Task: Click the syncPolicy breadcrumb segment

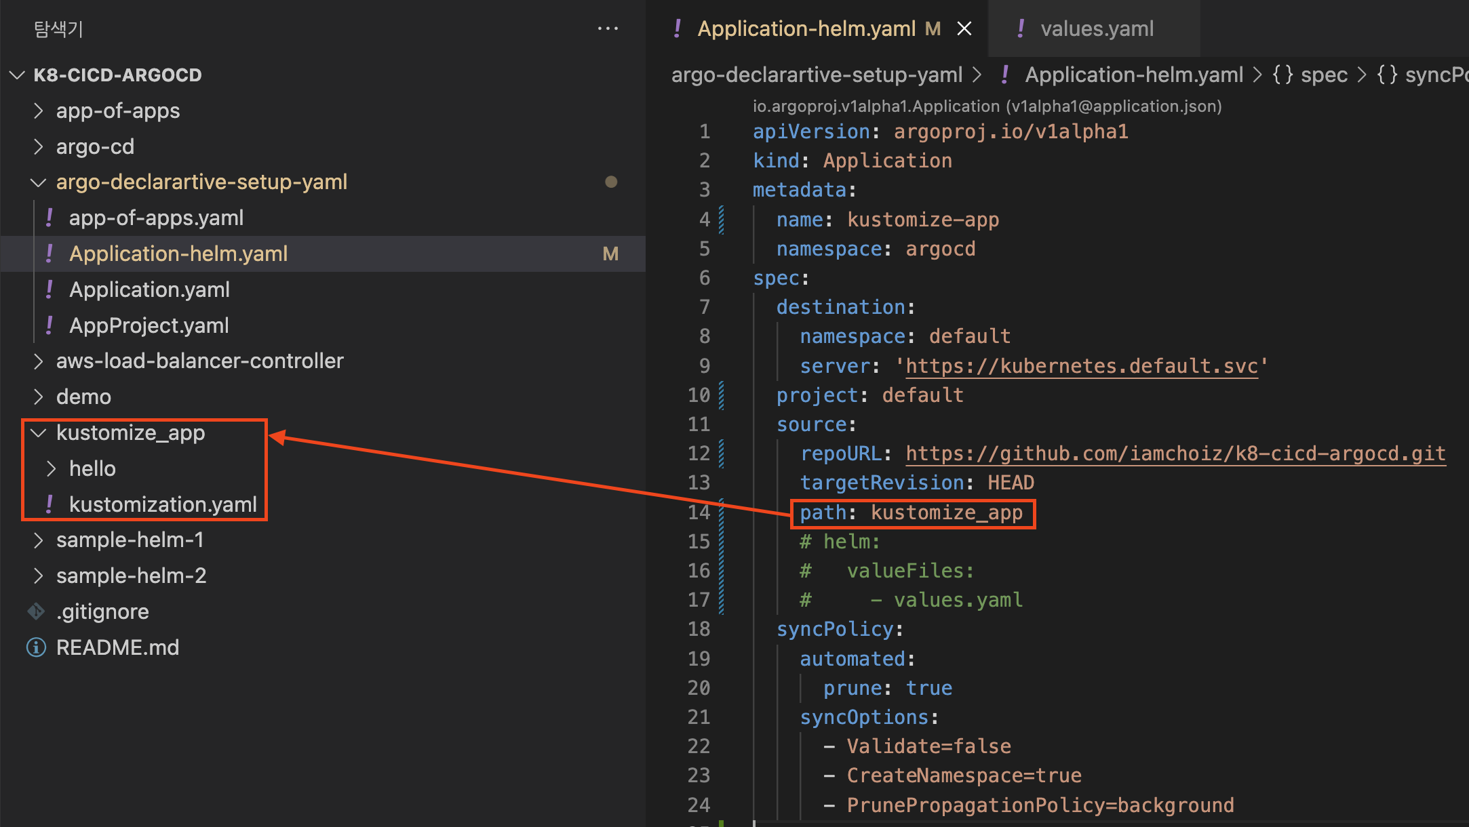Action: [1436, 75]
